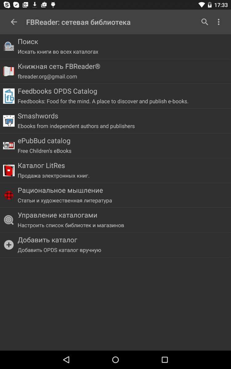231x369 pixels.
Task: Choose 'Управление каталогами' option
Action: 57,215
